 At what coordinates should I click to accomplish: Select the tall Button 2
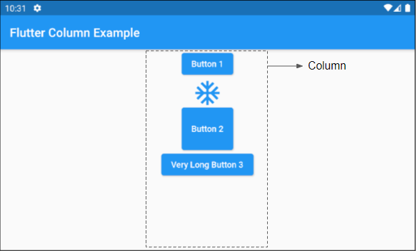tap(207, 129)
